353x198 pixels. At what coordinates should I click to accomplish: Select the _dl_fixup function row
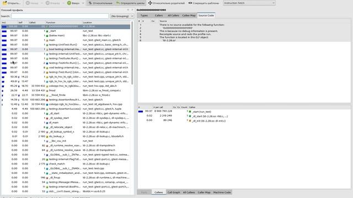click(x=66, y=178)
